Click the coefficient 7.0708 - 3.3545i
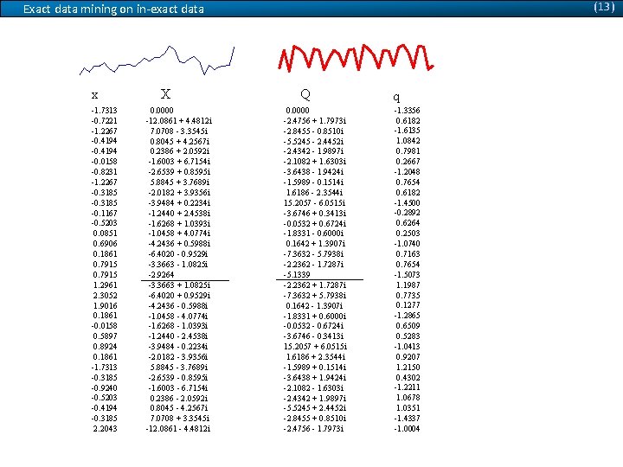Viewport: 623px width, 467px height. pos(179,131)
